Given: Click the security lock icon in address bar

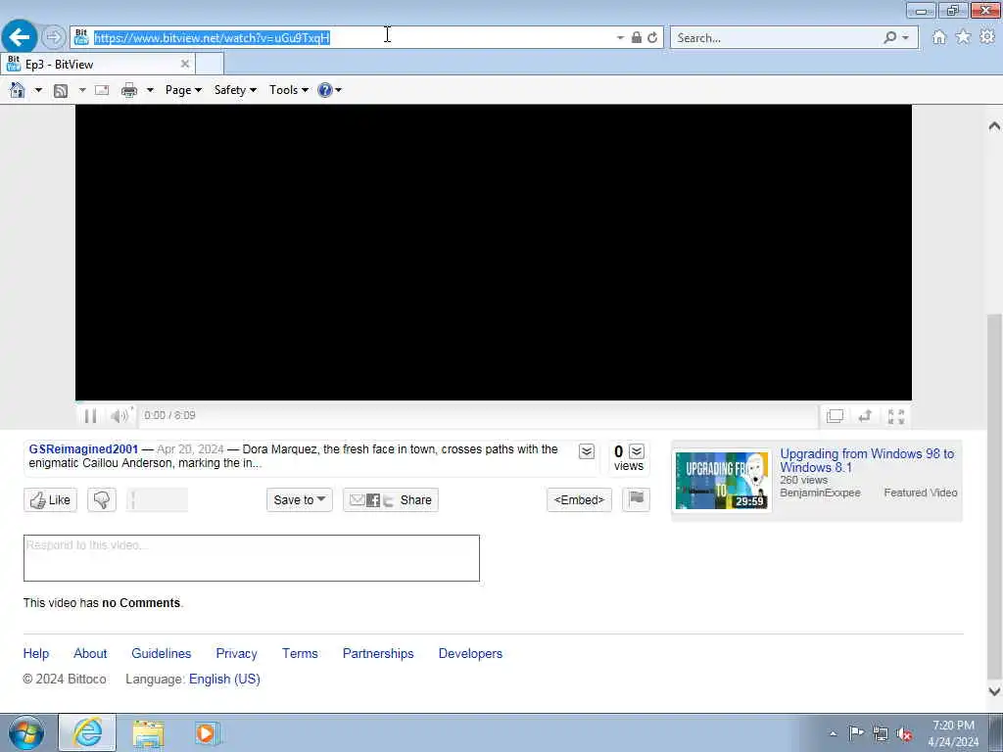Looking at the screenshot, I should tap(637, 37).
